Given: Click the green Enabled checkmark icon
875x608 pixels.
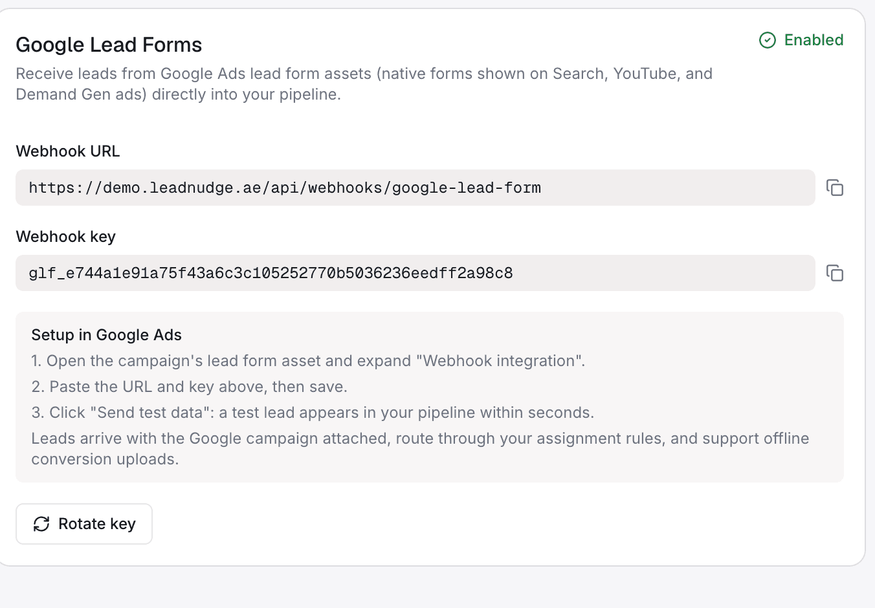Looking at the screenshot, I should 768,40.
